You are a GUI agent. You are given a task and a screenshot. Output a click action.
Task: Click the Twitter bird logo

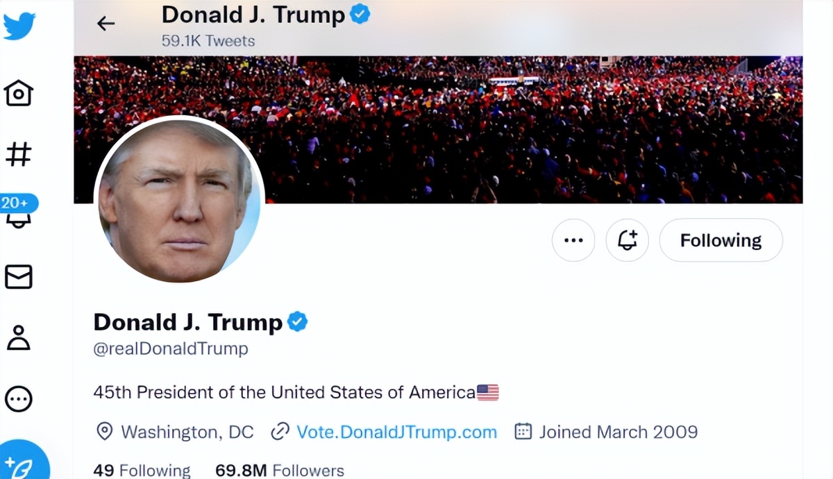tap(19, 26)
